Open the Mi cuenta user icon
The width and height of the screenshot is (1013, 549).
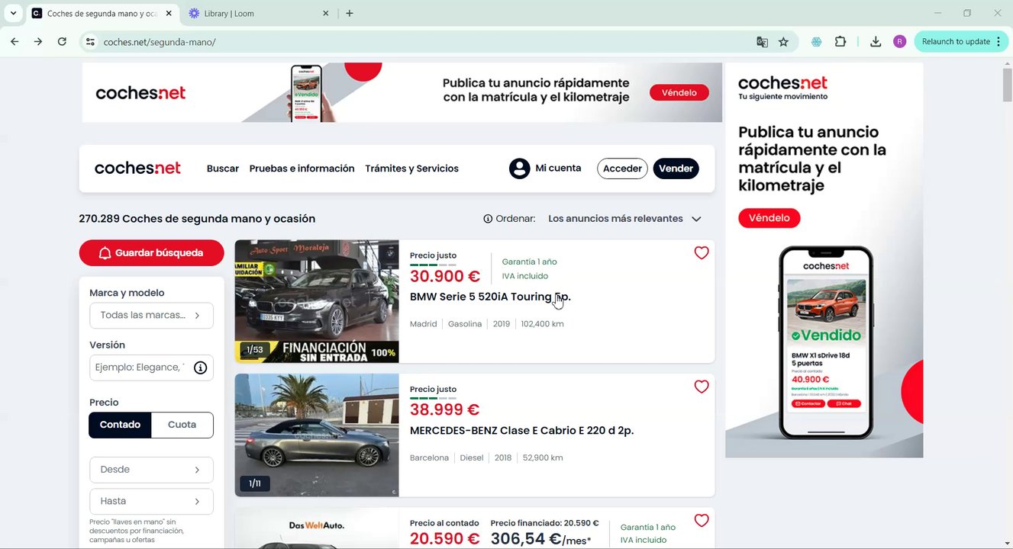[520, 169]
